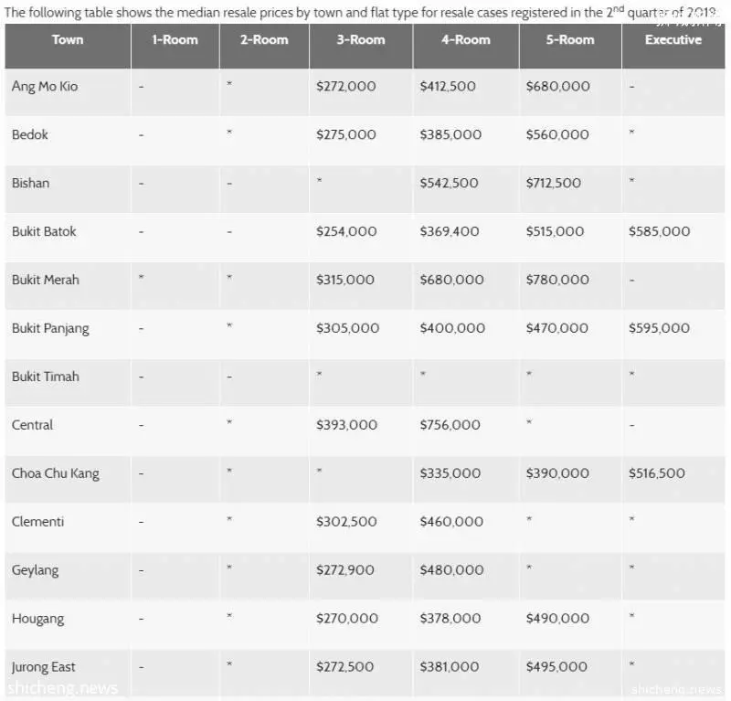Click the Town column header
Screen dimensions: 731x701
tap(68, 46)
